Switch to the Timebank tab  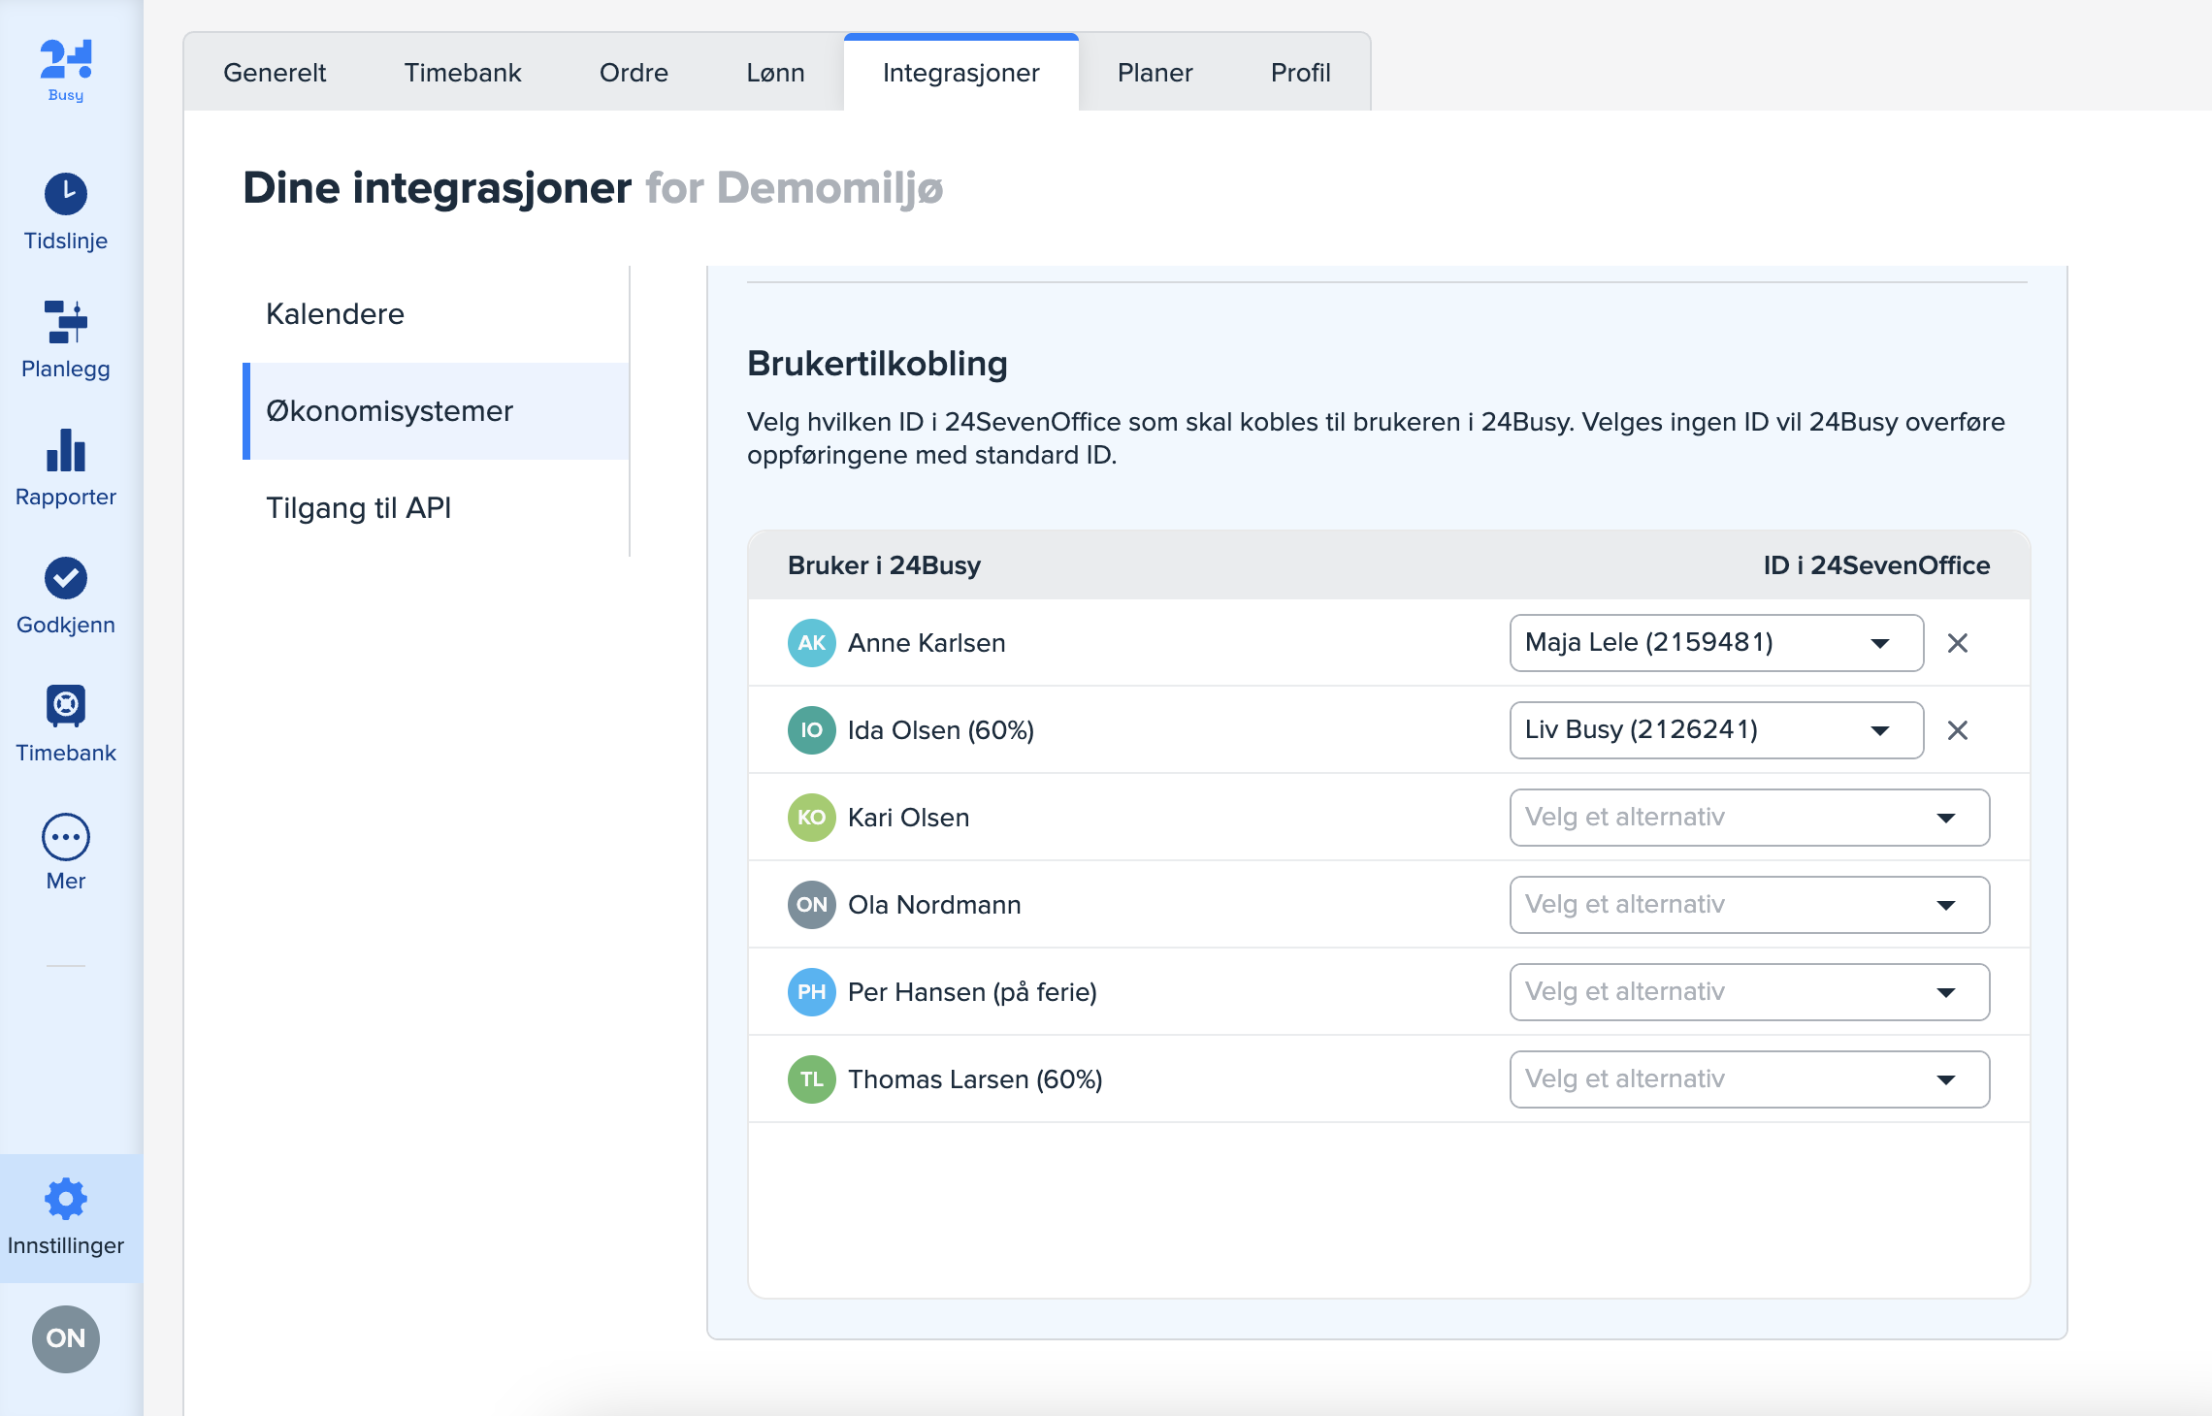(463, 73)
